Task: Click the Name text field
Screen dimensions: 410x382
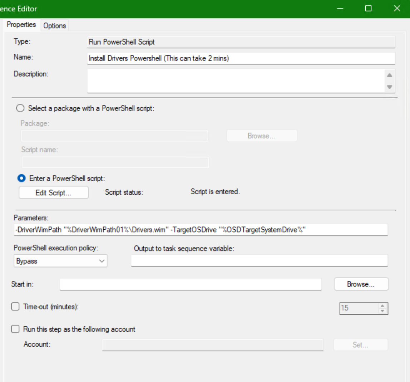Action: (241, 58)
